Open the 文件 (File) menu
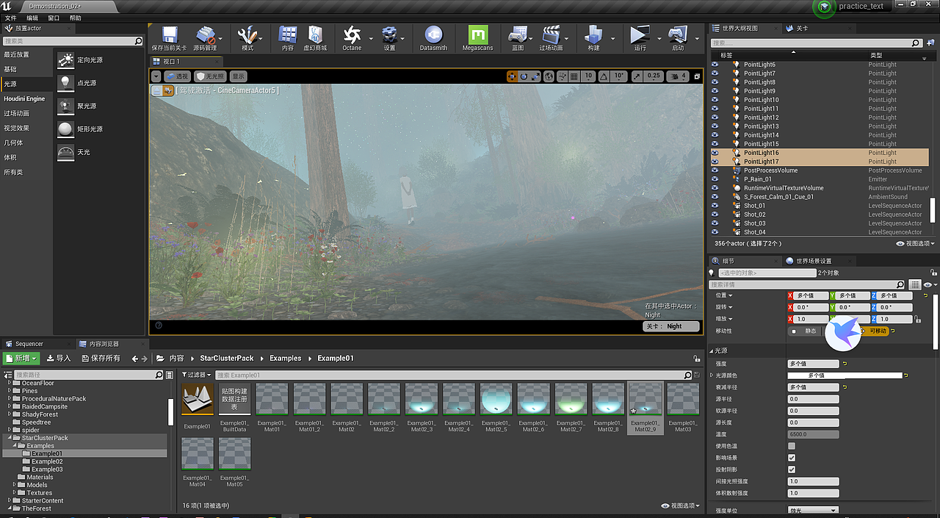The image size is (940, 518). coord(10,18)
